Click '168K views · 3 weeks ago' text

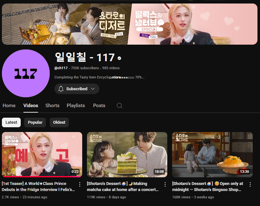tap(193, 197)
